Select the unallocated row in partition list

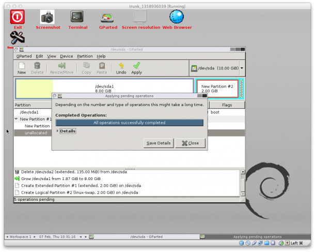(x=130, y=133)
